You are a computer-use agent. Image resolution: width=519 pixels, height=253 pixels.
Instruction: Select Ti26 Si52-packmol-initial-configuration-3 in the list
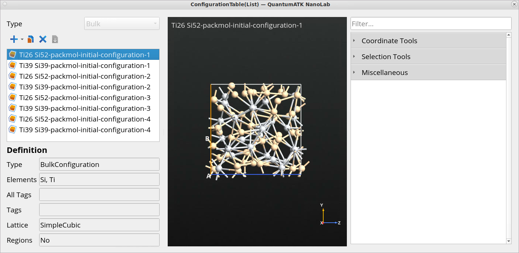(x=83, y=98)
